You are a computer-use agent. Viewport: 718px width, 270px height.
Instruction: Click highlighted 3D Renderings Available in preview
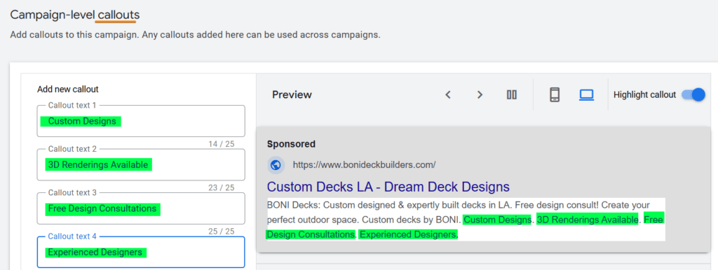tap(588, 220)
